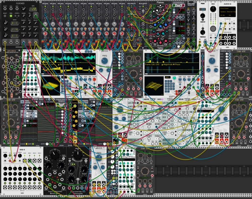Click the SEQ-3 STEPS knob
The image size is (252, 199).
[20, 156]
